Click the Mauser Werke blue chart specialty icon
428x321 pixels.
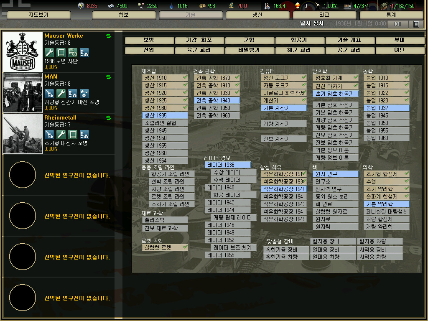point(84,52)
